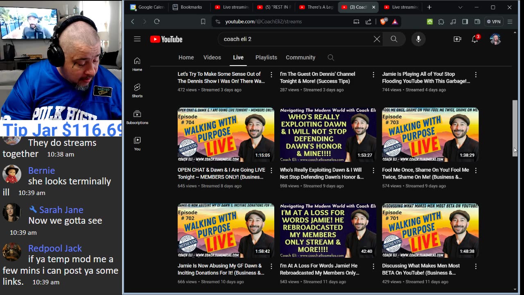
Task: Open video title 'I'm At A Loss For Words Jamie!'
Action: 320,269
